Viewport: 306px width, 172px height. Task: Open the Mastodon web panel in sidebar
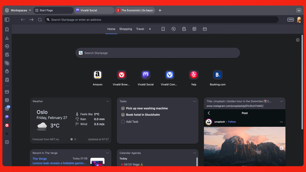[7, 117]
